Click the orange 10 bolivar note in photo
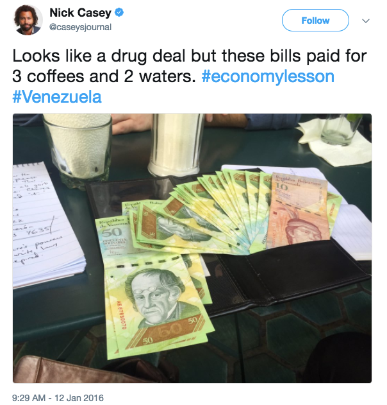The width and height of the screenshot is (387, 405). pyautogui.click(x=299, y=211)
